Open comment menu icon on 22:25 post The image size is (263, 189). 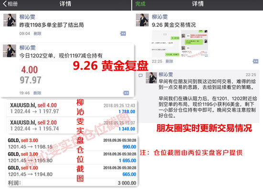(x=255, y=61)
